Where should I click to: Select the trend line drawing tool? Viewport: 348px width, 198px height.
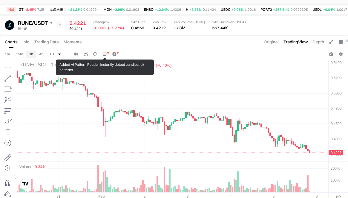pos(8,78)
